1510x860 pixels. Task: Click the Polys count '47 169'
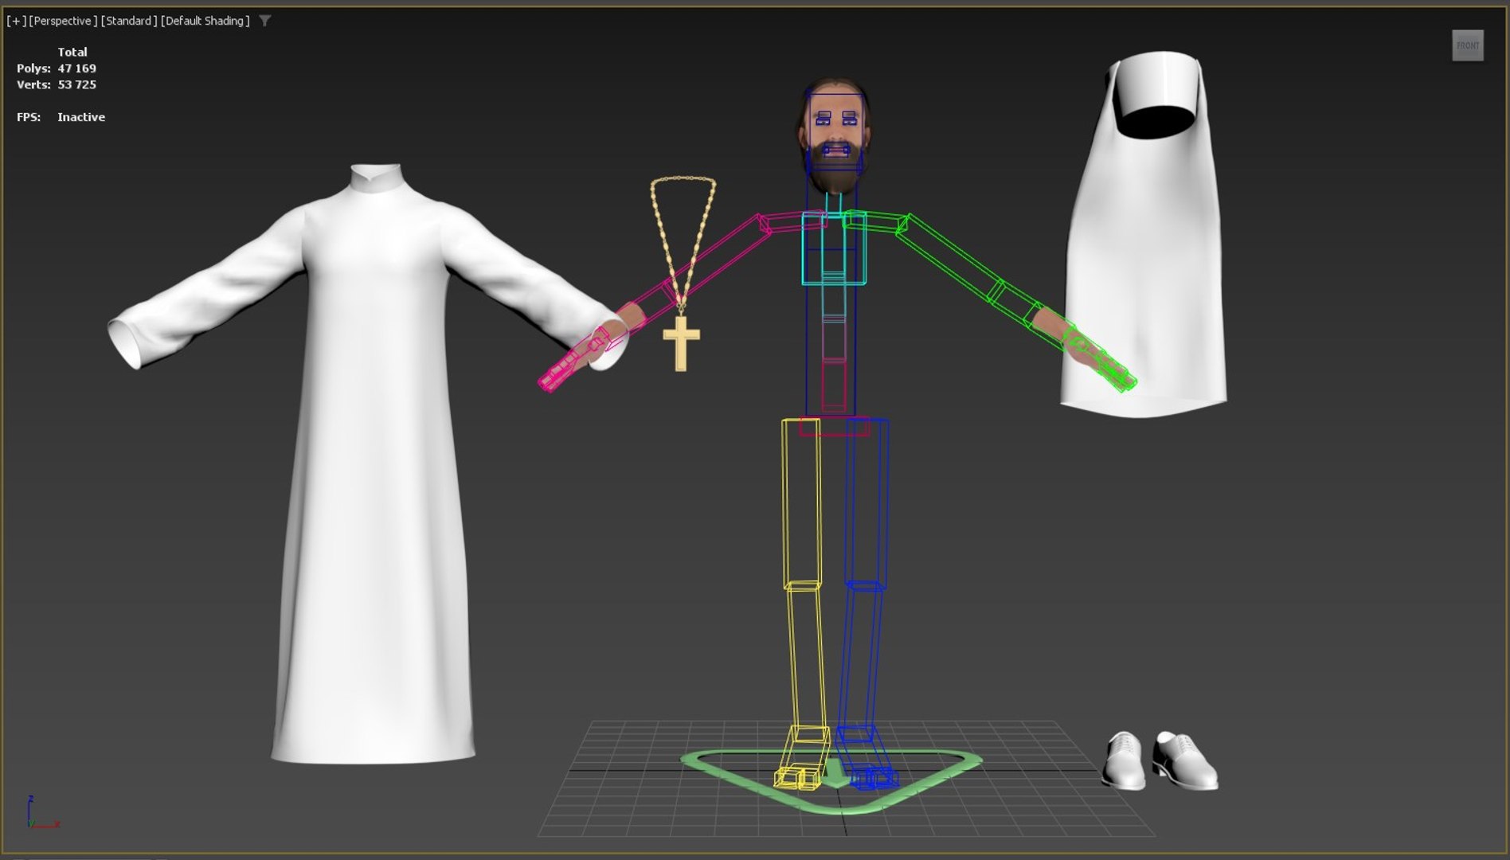[x=76, y=68]
